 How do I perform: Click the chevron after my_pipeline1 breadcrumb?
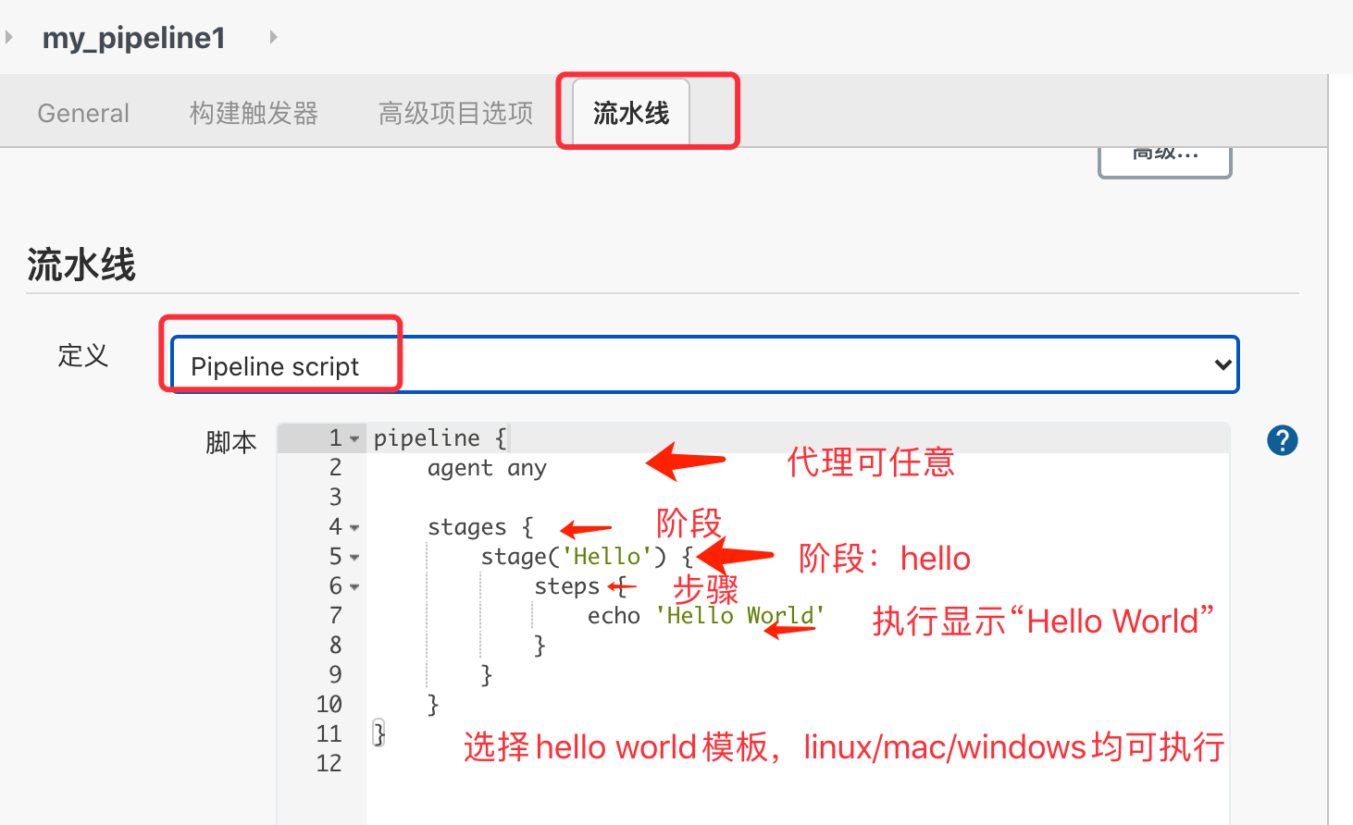pos(274,37)
